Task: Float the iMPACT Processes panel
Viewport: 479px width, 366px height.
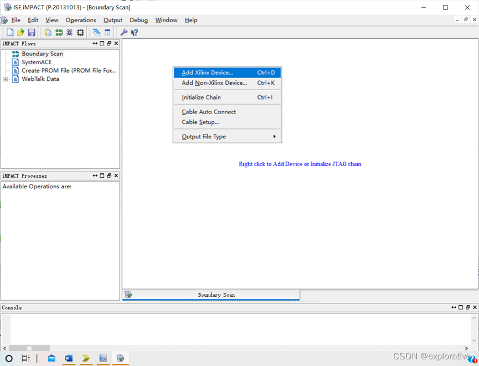Action: point(109,176)
